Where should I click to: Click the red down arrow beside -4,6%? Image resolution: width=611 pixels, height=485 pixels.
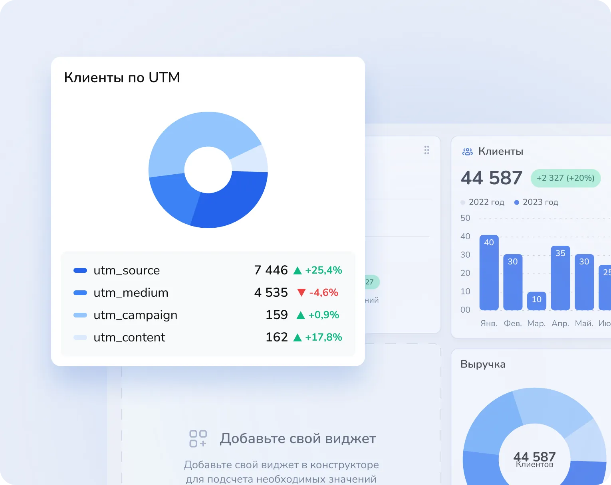click(302, 292)
